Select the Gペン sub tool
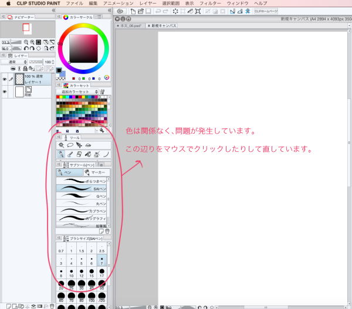The height and width of the screenshot is (309, 352). coord(82,196)
